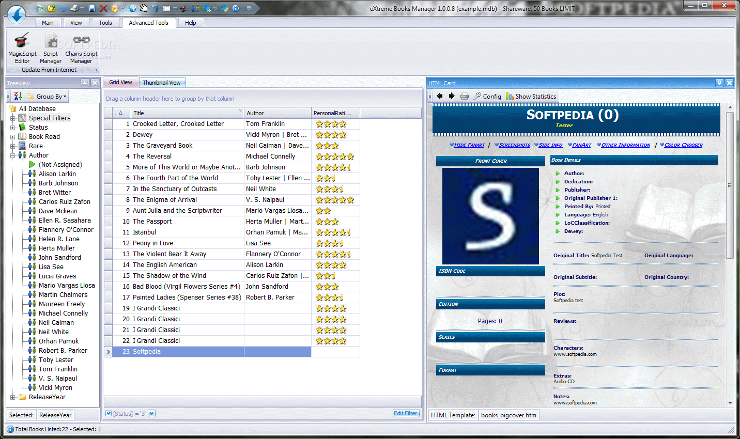Collapse the Author tree node
The image size is (740, 439).
(13, 155)
